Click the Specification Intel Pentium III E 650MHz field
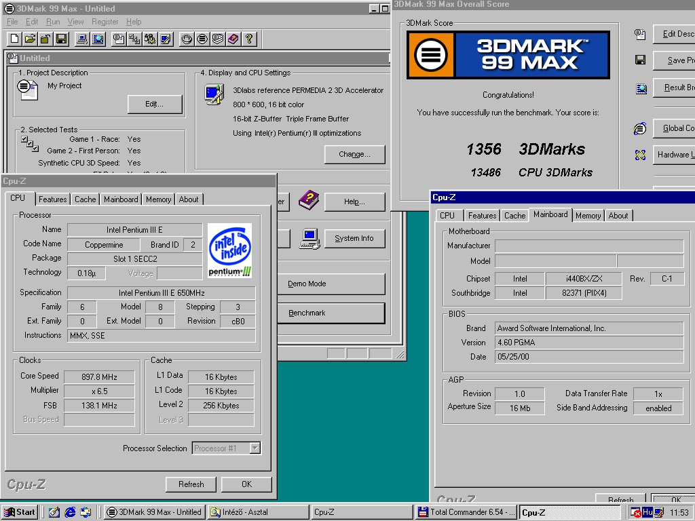695x521 pixels. pyautogui.click(x=162, y=293)
